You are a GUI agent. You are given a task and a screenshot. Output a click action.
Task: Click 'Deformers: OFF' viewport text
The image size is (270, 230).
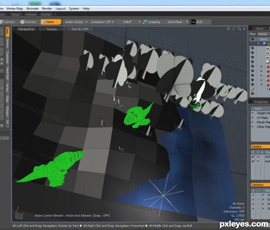(x=234, y=212)
